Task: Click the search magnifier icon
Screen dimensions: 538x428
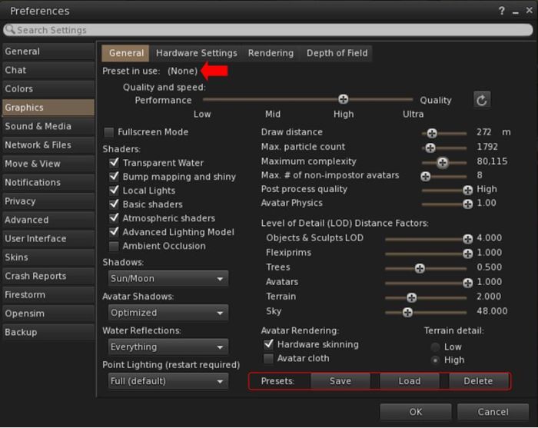Action: click(x=10, y=30)
